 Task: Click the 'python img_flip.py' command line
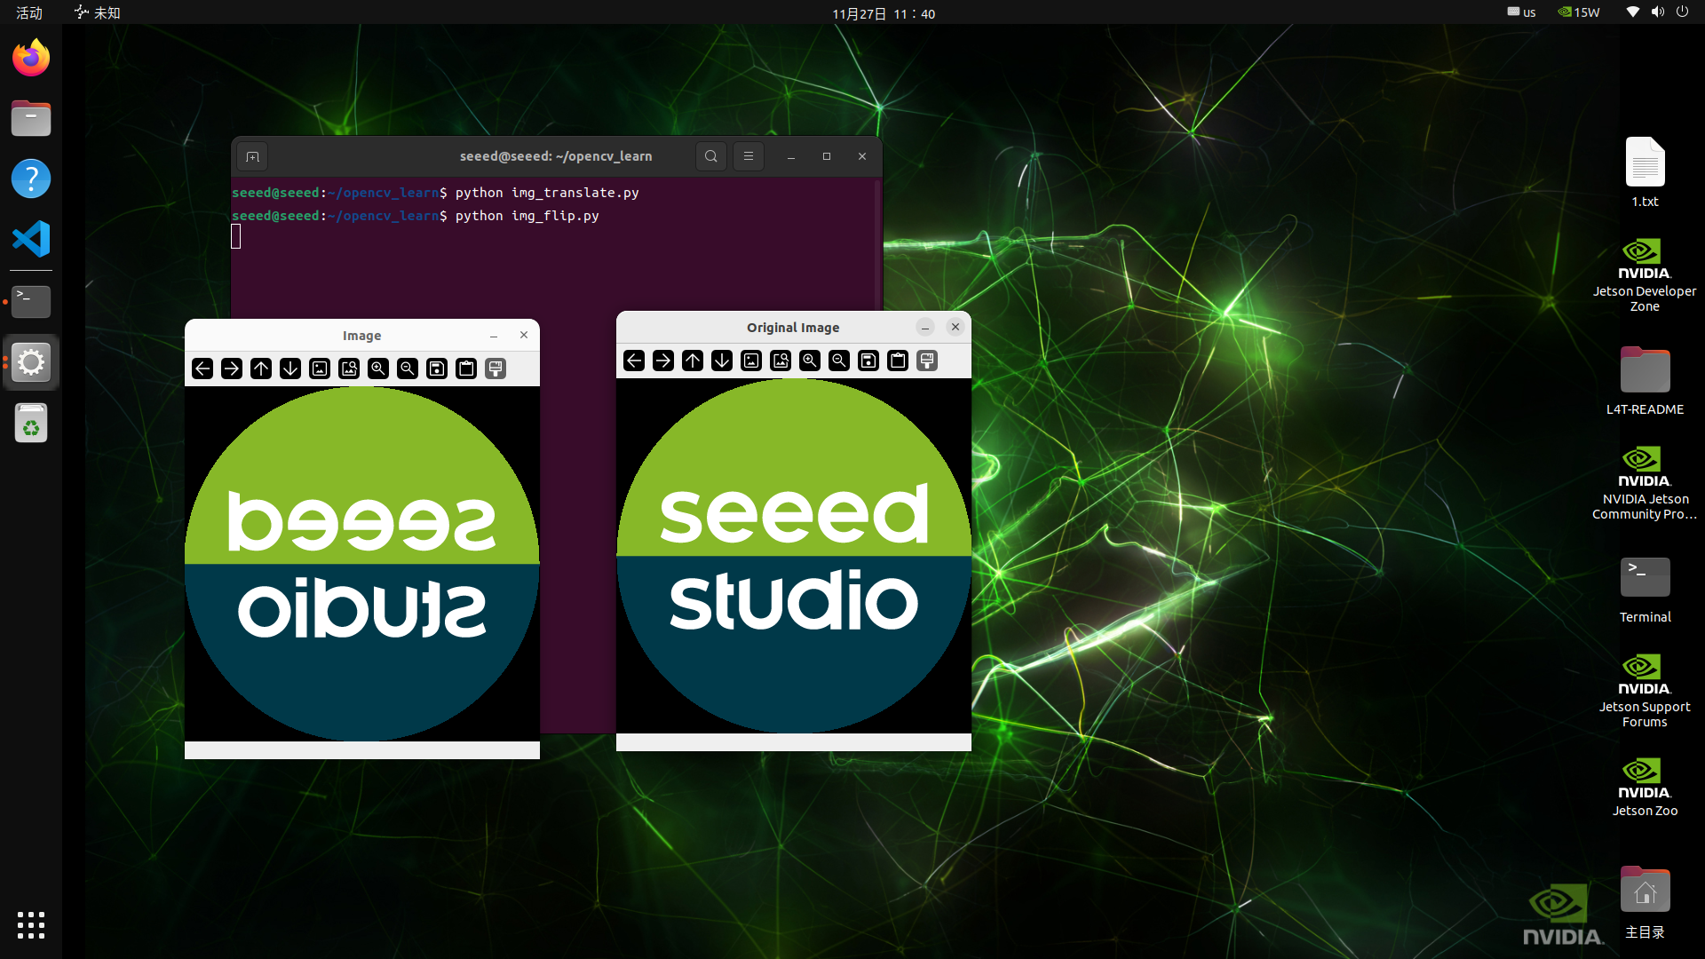pyautogui.click(x=527, y=216)
